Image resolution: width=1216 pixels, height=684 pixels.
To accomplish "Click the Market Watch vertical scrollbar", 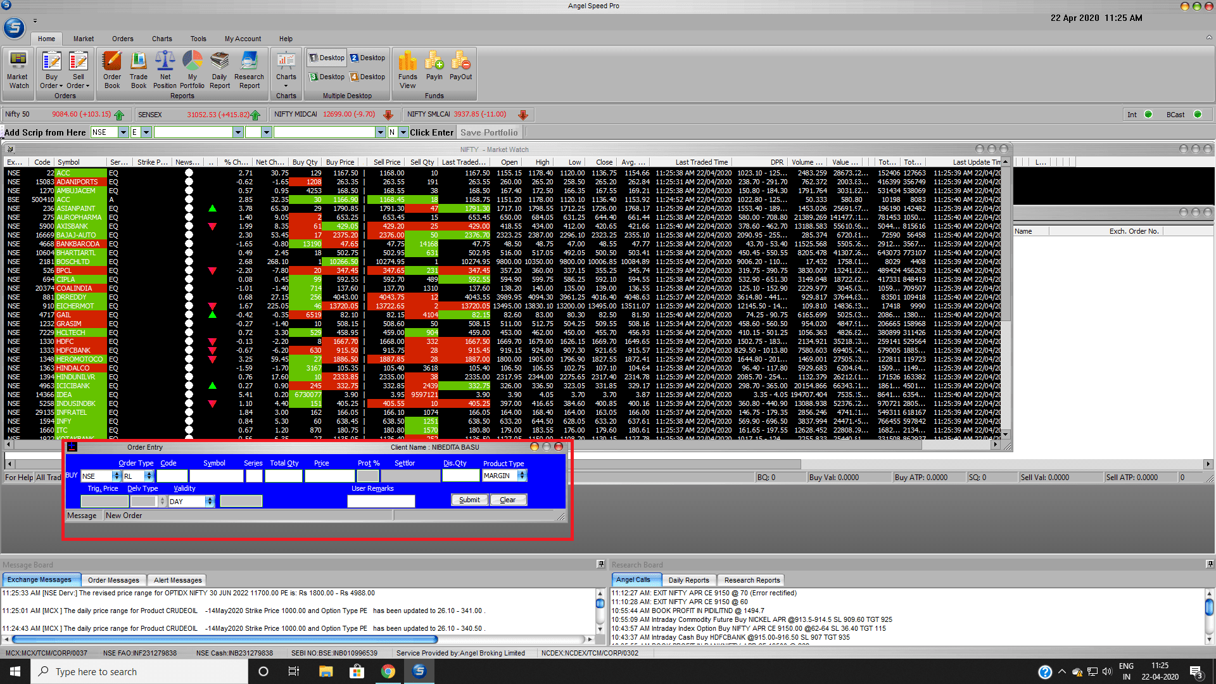I will (x=1006, y=298).
